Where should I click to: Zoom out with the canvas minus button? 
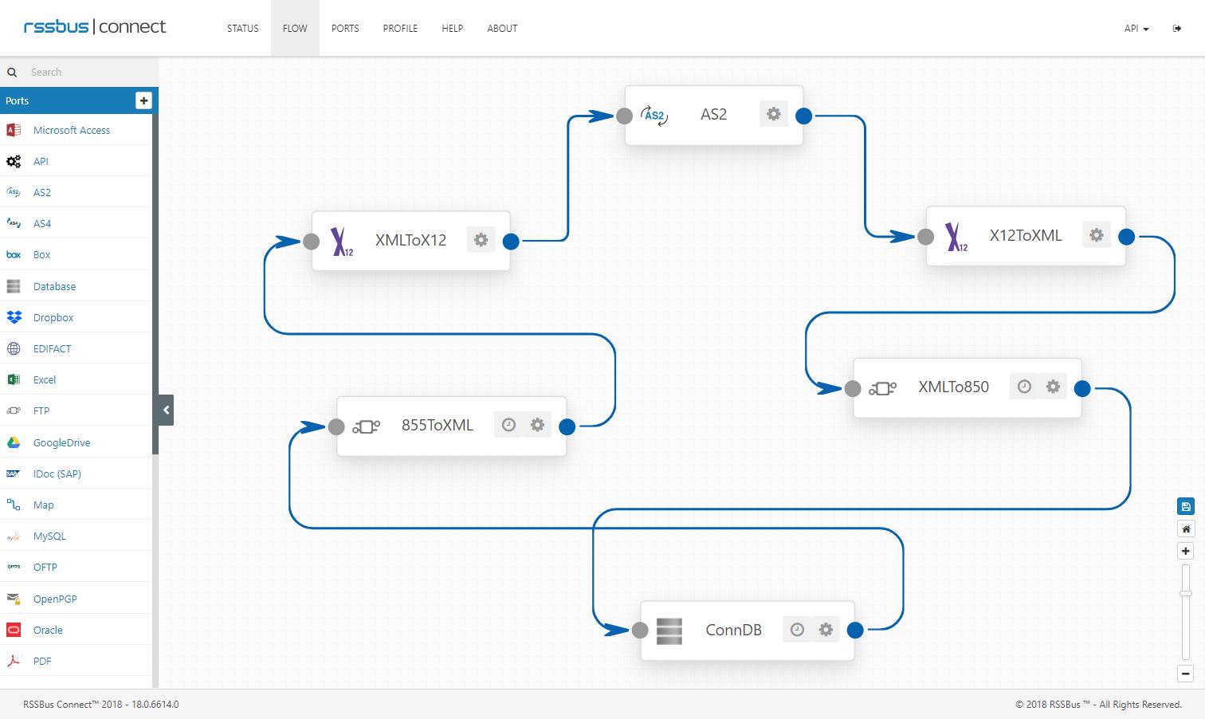pos(1185,674)
